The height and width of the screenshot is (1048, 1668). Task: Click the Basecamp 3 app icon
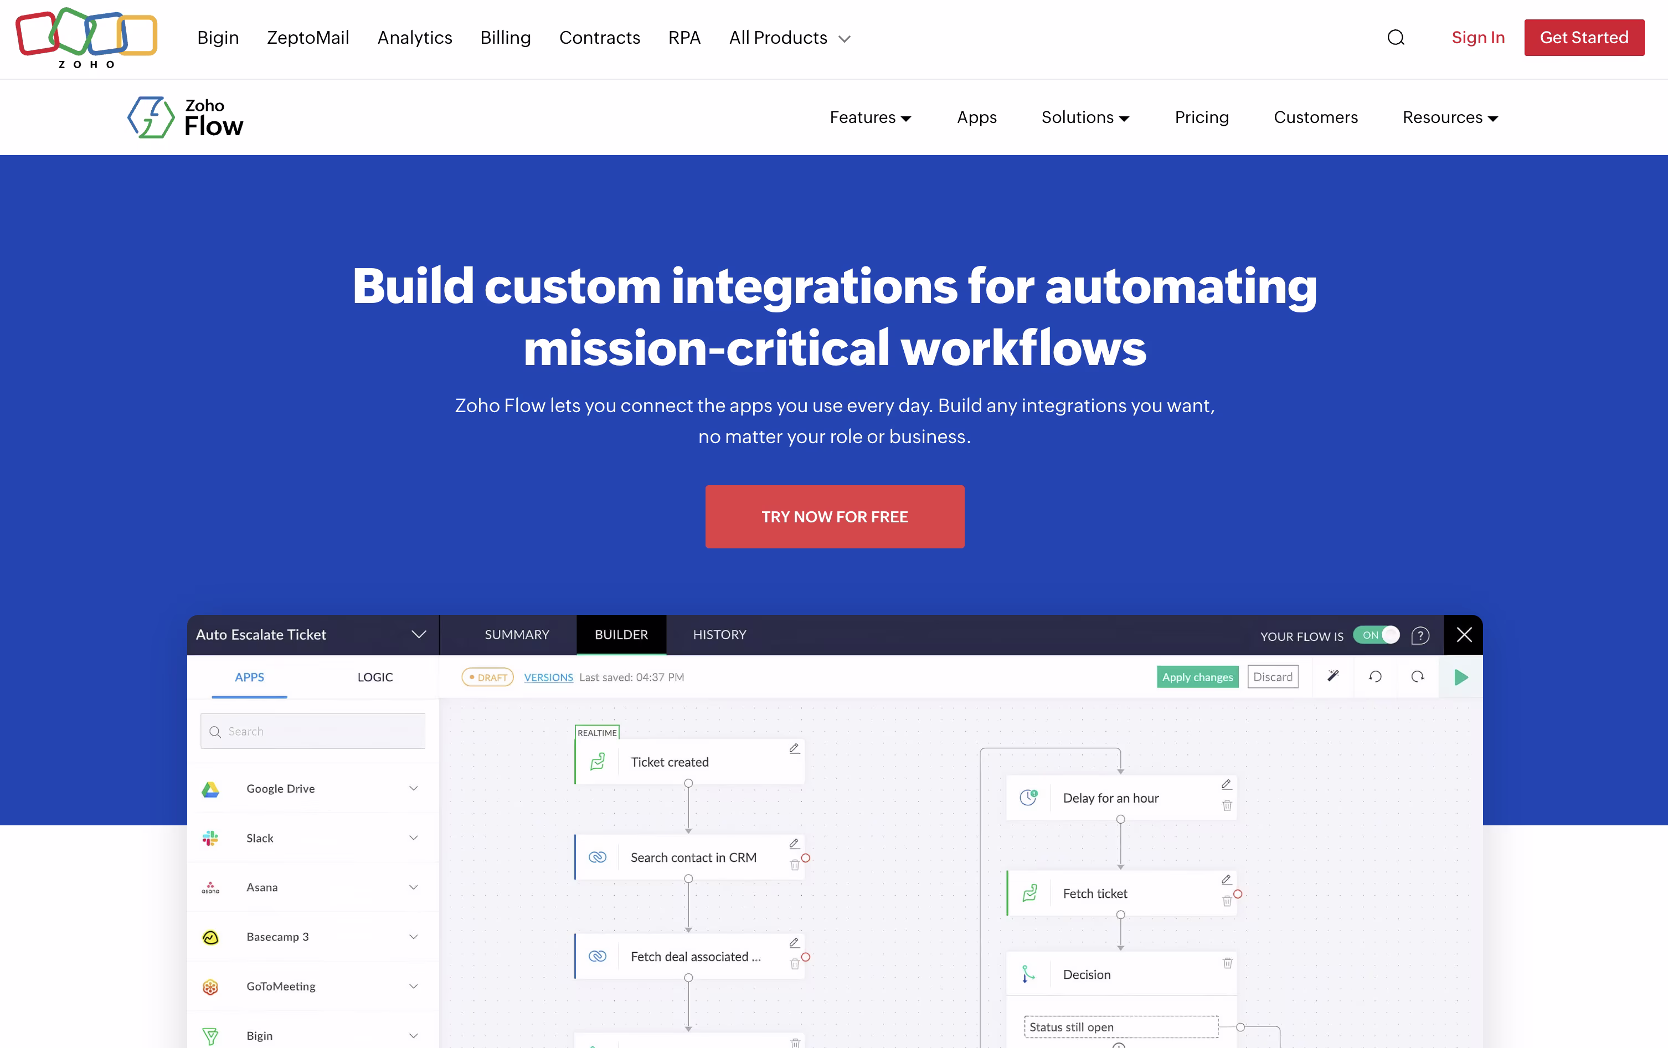[210, 937]
